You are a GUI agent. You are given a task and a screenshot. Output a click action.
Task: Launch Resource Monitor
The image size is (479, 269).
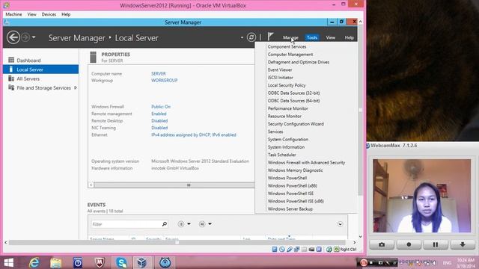(x=284, y=117)
